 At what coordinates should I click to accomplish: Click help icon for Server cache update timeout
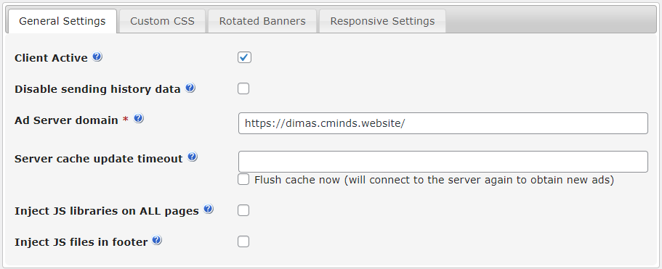point(193,157)
